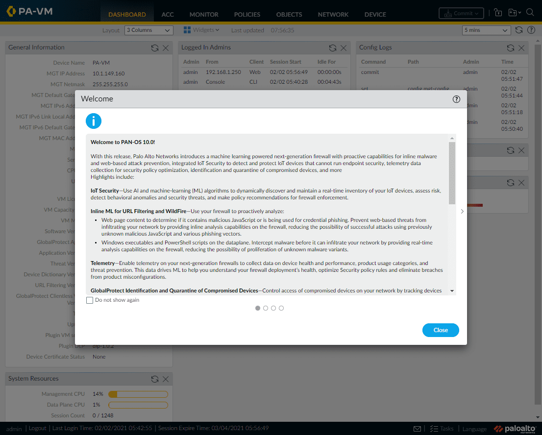Image resolution: width=542 pixels, height=435 pixels.
Task: Click the Welcome dialog help icon
Action: (456, 99)
